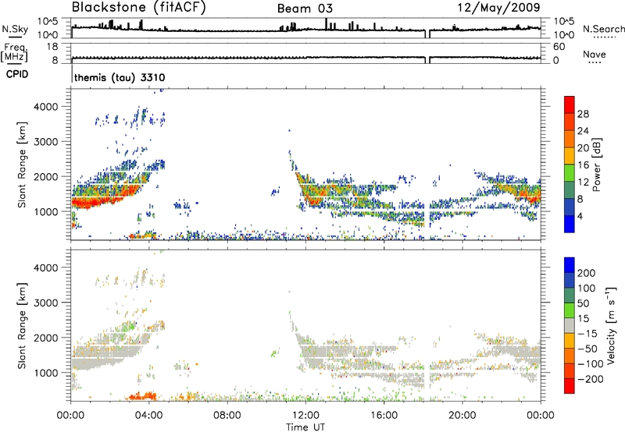Click the 'N.Search' legend label
The height and width of the screenshot is (432, 625).
click(x=603, y=29)
